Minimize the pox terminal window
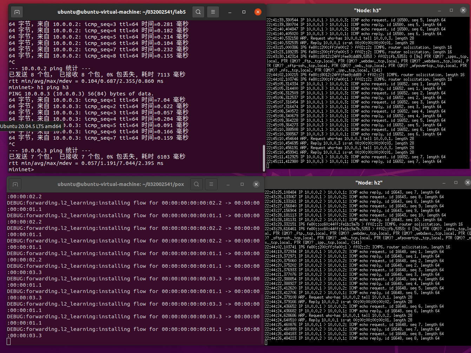 coord(228,184)
